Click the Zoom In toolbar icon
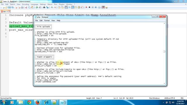This screenshot has width=187, height=105. [x=52, y=7]
